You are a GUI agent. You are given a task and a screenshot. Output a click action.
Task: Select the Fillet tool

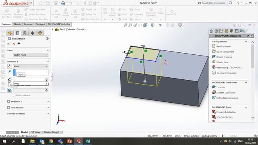[105, 11]
